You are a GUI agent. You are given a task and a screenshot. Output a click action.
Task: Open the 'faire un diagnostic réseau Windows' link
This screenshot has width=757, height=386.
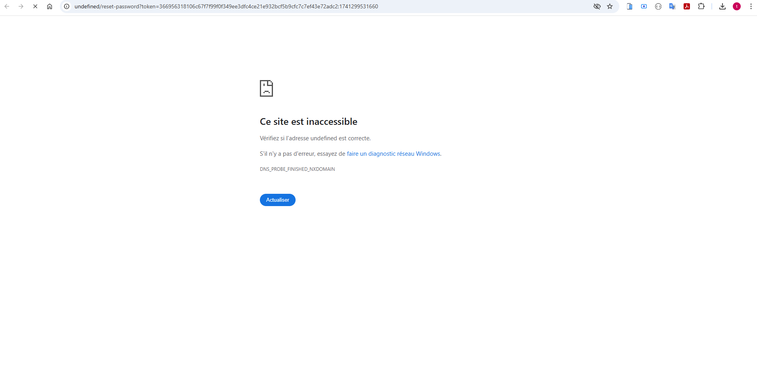pyautogui.click(x=393, y=154)
